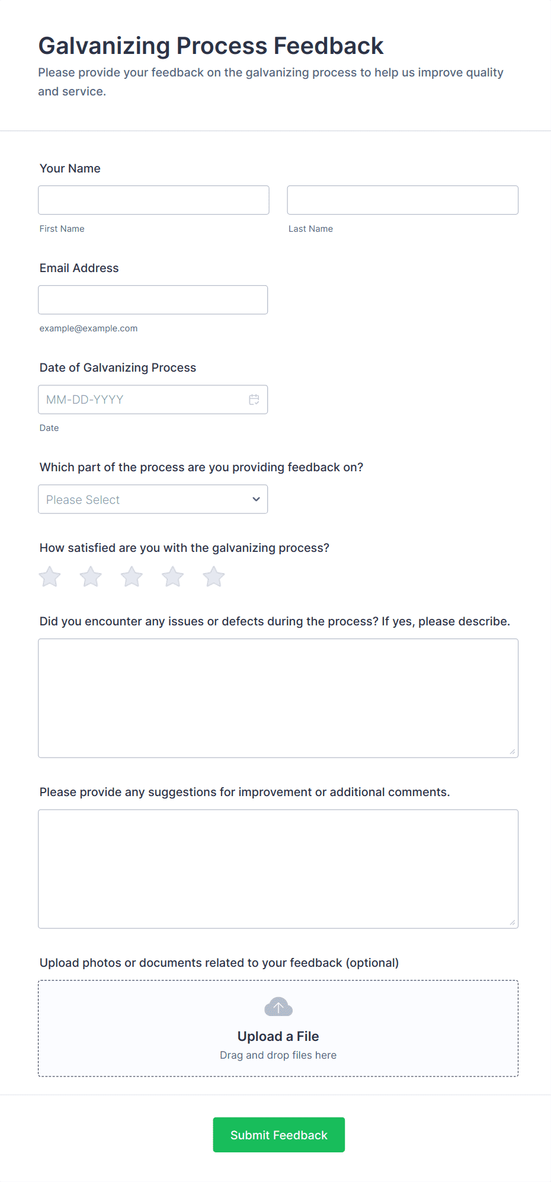
Task: Click resize corner of suggestions text area
Action: pos(512,922)
